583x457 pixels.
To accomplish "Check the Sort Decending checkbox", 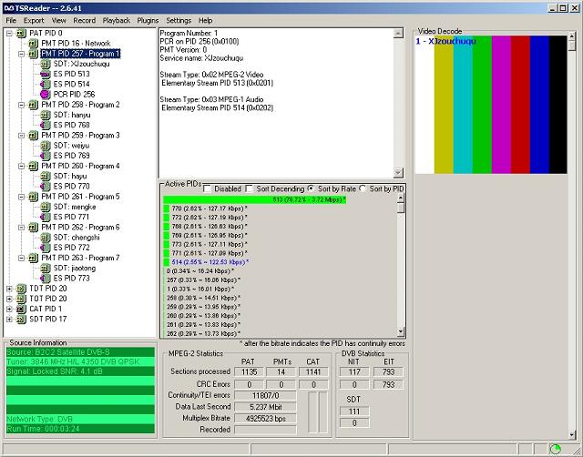I will pos(250,188).
